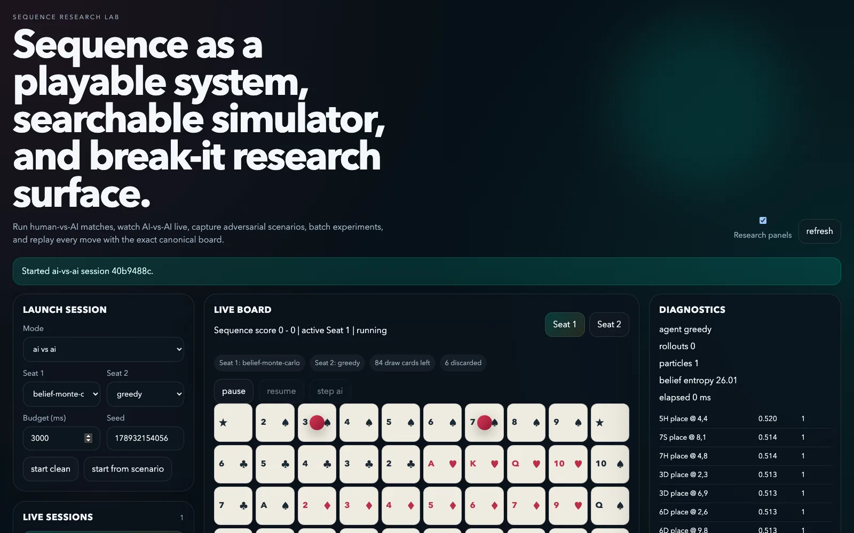Select the '5H place @ 4,4' diagnostics row
The width and height of the screenshot is (854, 533).
click(x=745, y=419)
